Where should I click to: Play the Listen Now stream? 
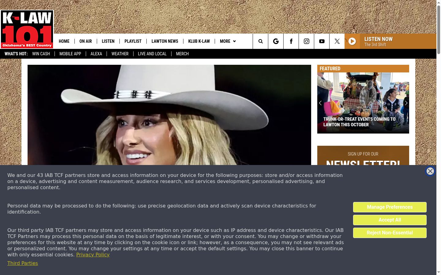pyautogui.click(x=352, y=41)
